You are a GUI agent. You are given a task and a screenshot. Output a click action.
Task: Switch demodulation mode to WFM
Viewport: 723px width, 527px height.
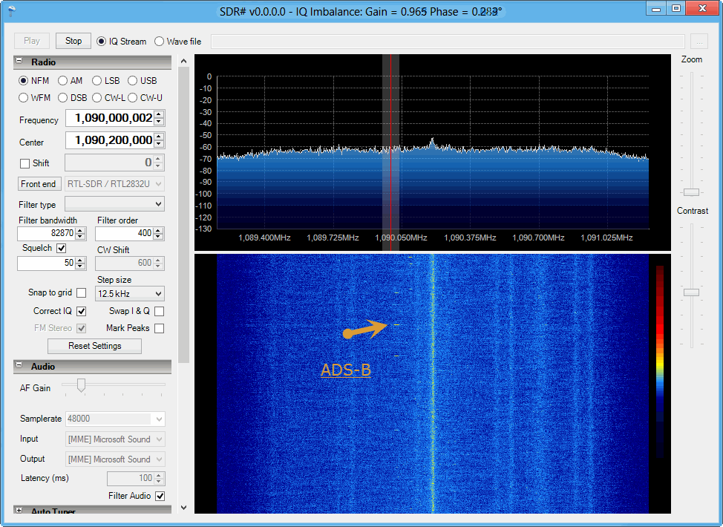(24, 97)
